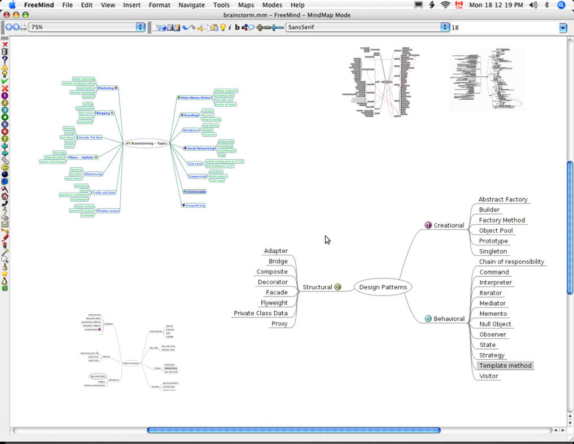
Task: Add the magnifying glass icon in sidebar
Action: 5,259
